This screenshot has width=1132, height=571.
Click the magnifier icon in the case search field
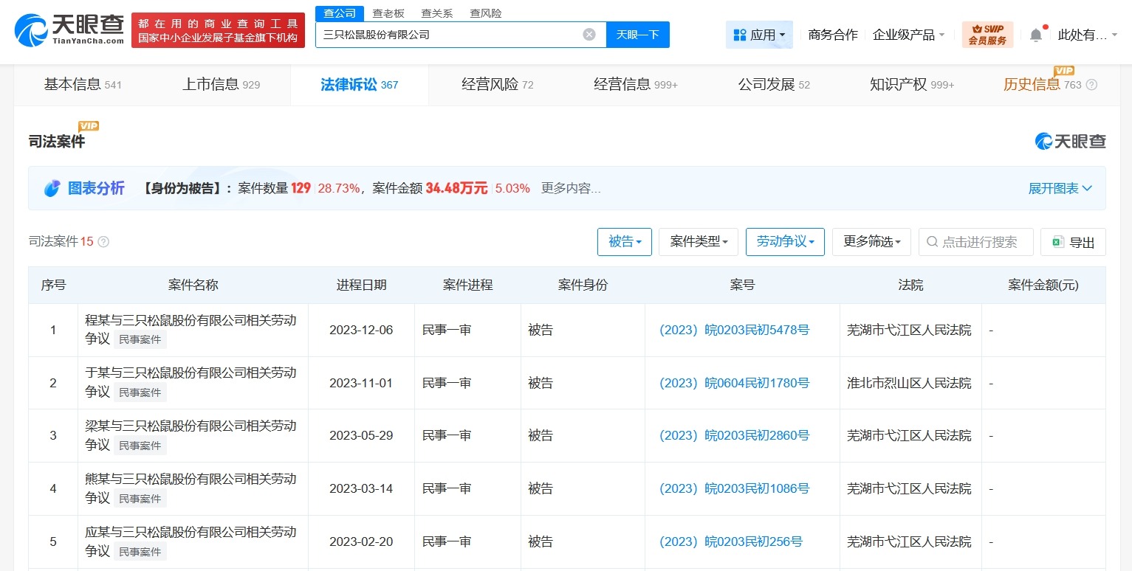pyautogui.click(x=933, y=241)
